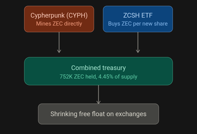This screenshot has height=134, width=197.
Task: Select the "752K ZEC held" figure
Action: pyautogui.click(x=78, y=77)
